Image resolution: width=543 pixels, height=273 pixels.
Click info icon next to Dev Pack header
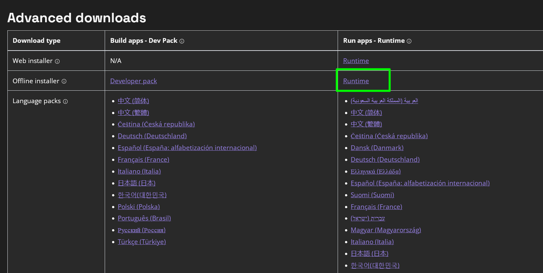pos(182,41)
